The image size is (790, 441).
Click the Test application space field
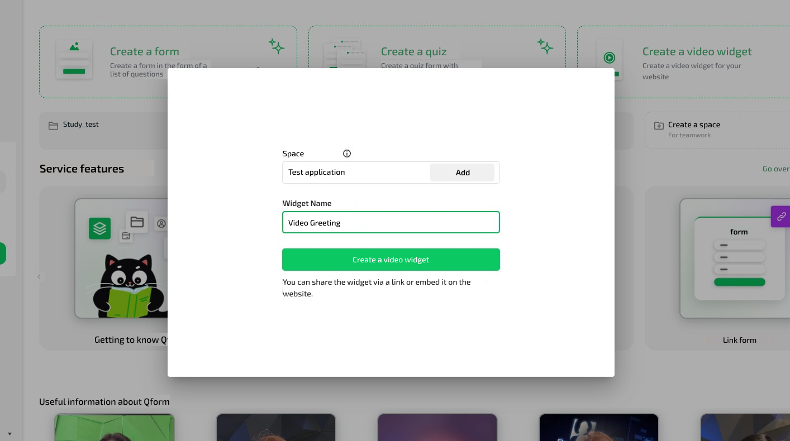(x=355, y=172)
